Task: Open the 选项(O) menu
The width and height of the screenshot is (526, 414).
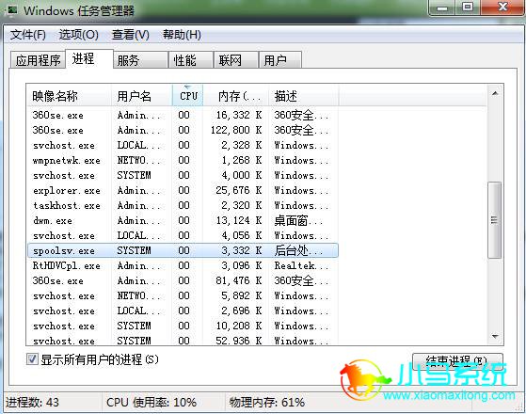Action: tap(78, 35)
